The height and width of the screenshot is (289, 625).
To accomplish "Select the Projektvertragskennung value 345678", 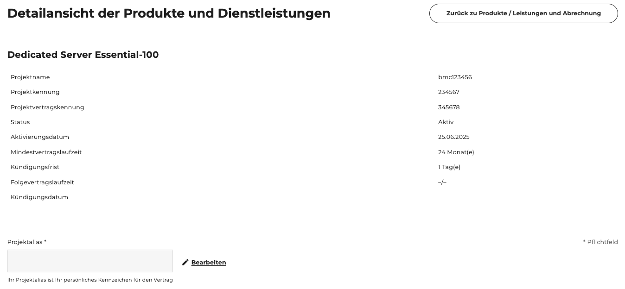I will pyautogui.click(x=448, y=107).
